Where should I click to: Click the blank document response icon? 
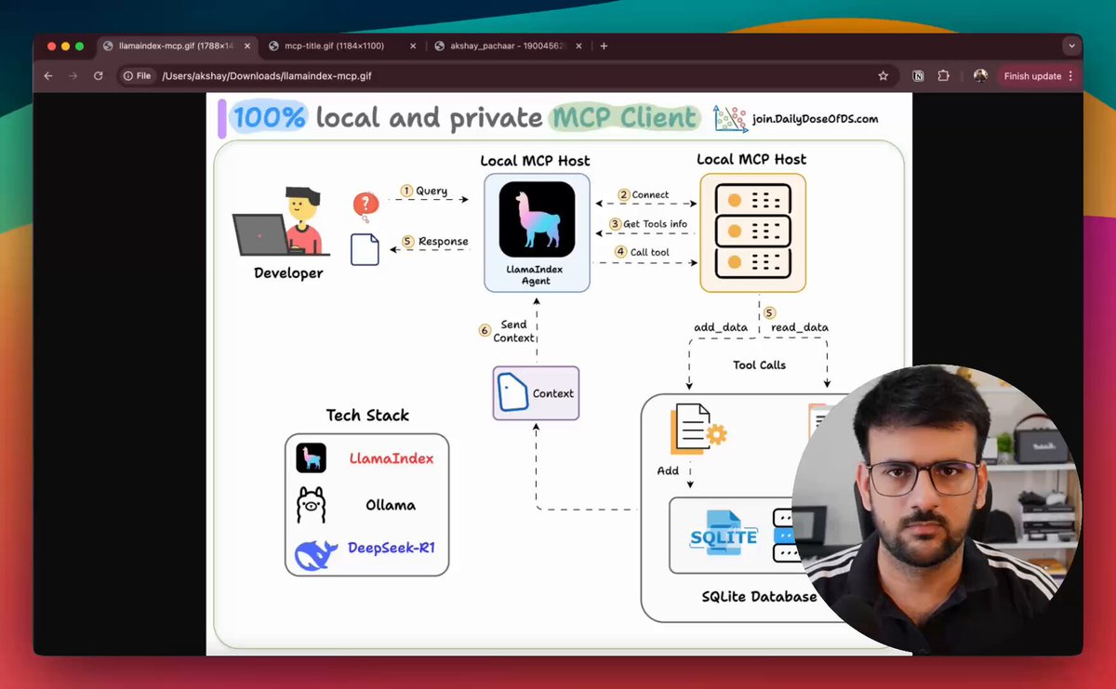click(x=365, y=249)
